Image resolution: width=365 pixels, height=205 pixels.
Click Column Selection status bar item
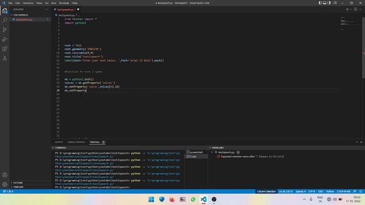click(266, 191)
